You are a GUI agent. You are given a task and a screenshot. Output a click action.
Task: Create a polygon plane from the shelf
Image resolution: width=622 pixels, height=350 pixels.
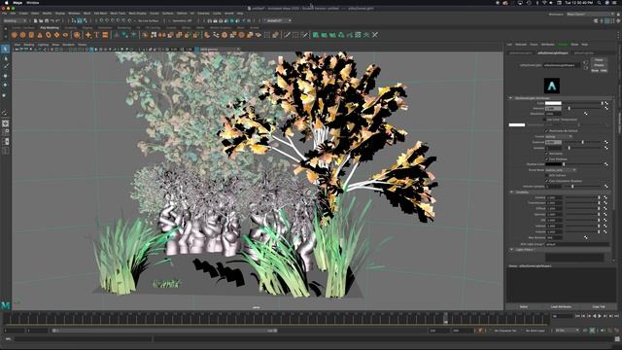coord(56,35)
